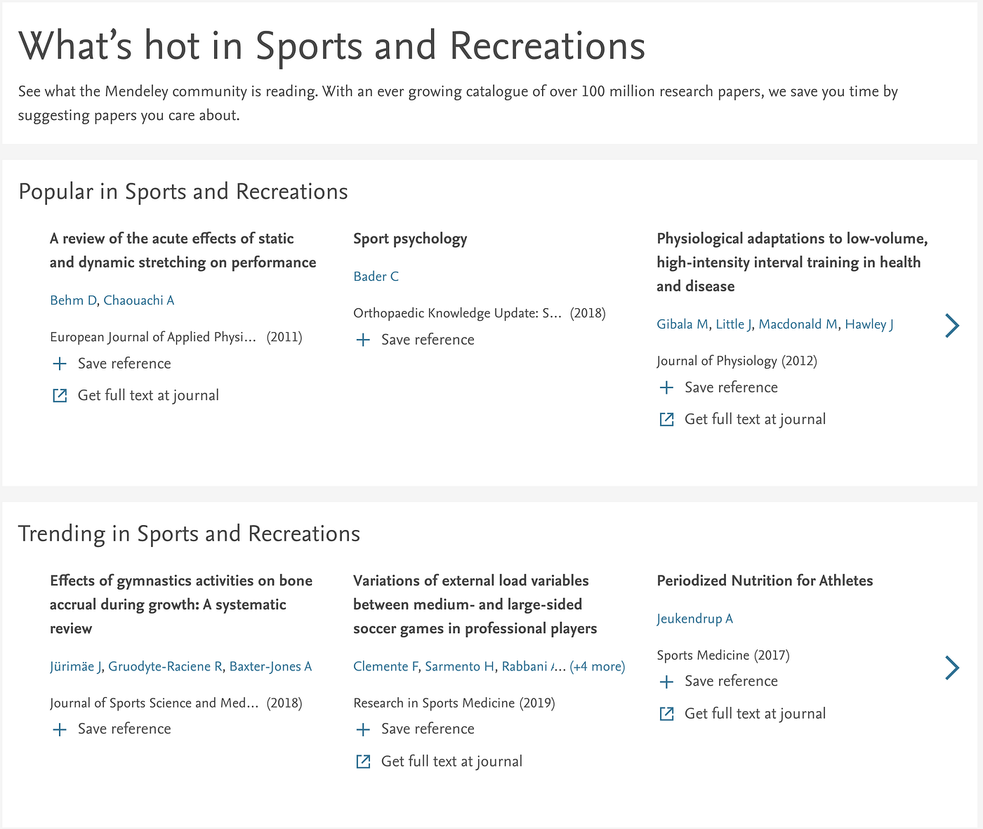This screenshot has height=829, width=983.
Task: Show next Popular papers with right chevron
Action: pos(952,326)
